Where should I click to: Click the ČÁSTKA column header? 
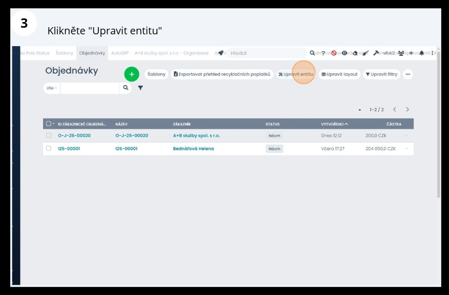[x=394, y=124]
